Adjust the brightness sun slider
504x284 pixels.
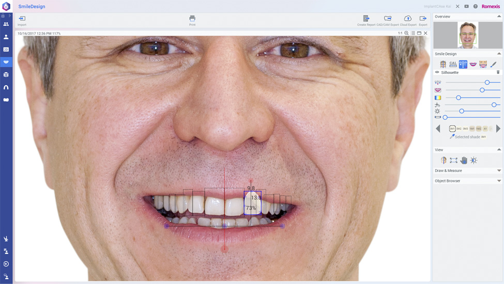[x=462, y=111]
